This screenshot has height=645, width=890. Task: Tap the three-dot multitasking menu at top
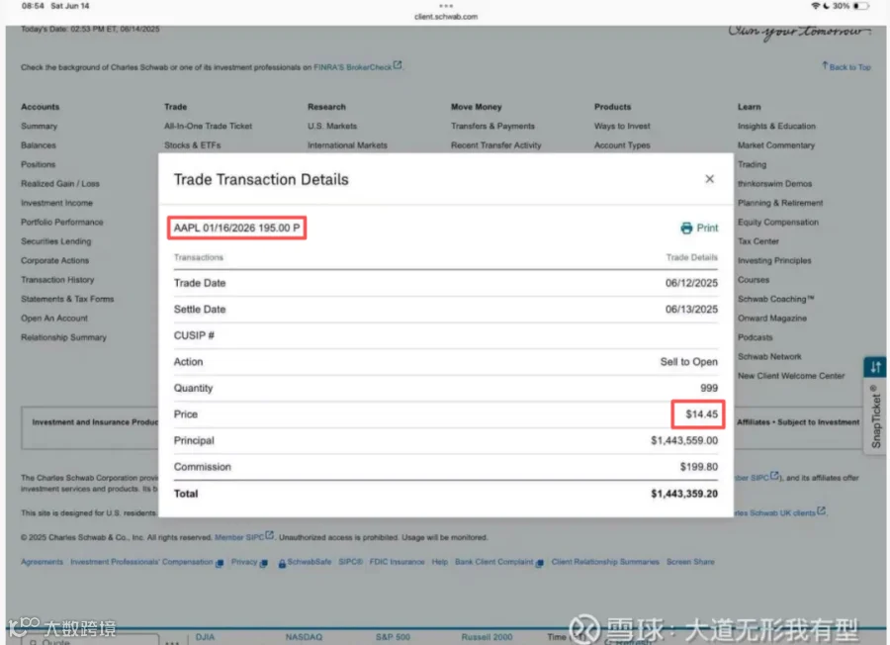(x=446, y=6)
